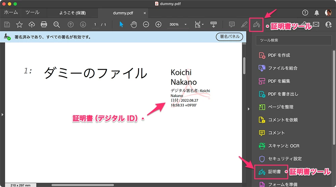Expand the left navigation pane arrow
Image resolution: width=336 pixels, height=187 pixels.
2,114
